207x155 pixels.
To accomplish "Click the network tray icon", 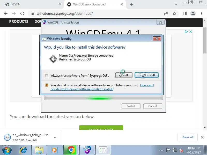I will pos(174,150).
